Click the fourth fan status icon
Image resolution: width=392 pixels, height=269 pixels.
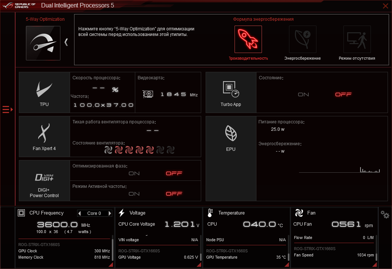(x=140, y=150)
